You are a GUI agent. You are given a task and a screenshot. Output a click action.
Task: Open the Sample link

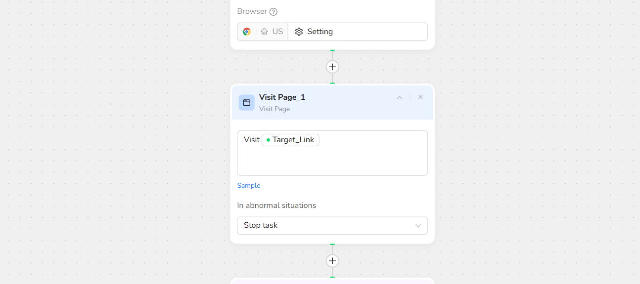coord(249,186)
